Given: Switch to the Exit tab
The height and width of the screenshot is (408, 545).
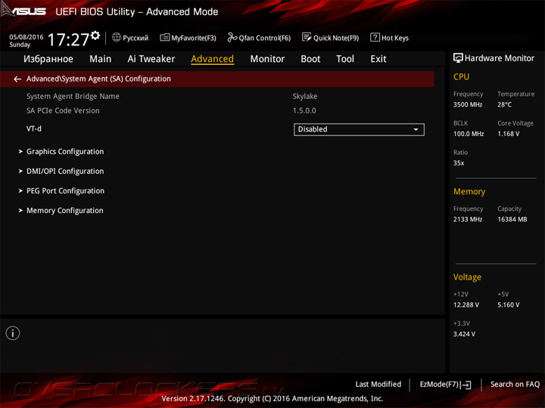Looking at the screenshot, I should pos(378,59).
